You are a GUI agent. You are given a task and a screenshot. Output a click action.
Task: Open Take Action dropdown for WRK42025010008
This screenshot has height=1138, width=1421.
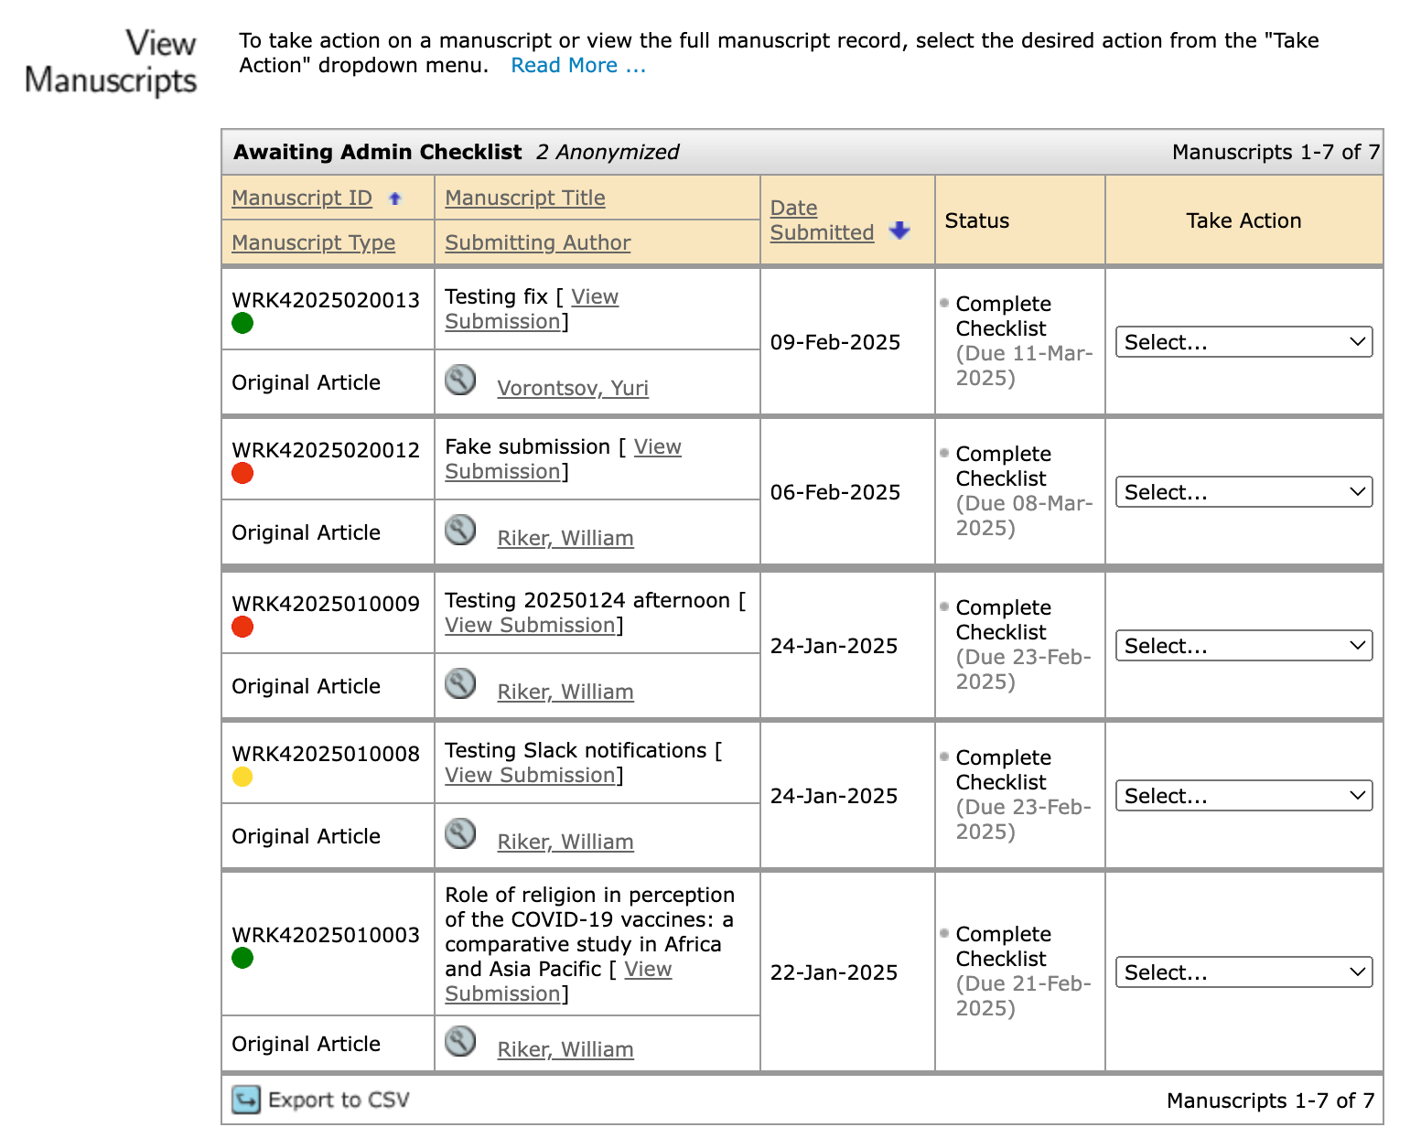click(x=1243, y=796)
